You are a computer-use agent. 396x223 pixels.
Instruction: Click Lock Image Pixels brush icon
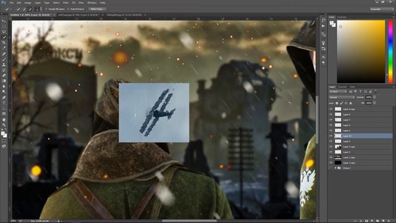coord(342,103)
